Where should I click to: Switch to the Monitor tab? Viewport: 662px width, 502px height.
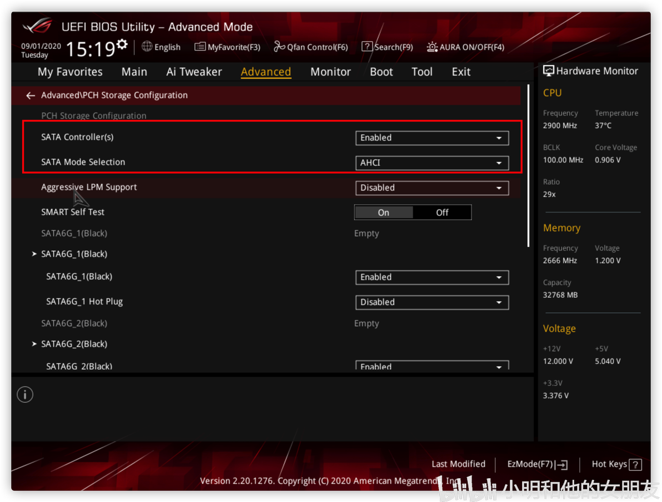[330, 72]
